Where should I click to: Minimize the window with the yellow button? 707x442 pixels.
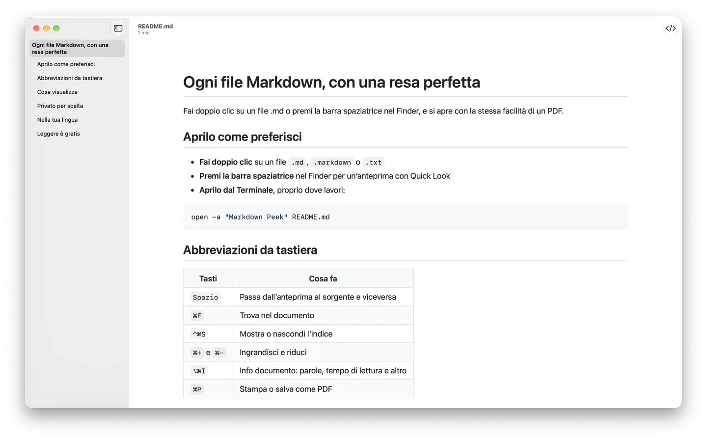click(x=46, y=28)
